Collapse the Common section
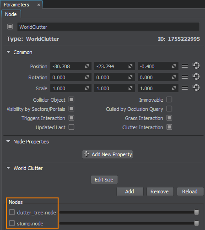Image resolution: width=205 pixels, height=230 pixels. [8, 52]
